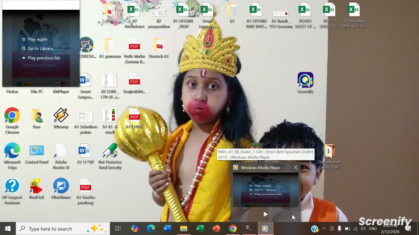419x235 pixels.
Task: Select A1 OFFLINE JUNE BATC Excel file
Action: point(256,15)
